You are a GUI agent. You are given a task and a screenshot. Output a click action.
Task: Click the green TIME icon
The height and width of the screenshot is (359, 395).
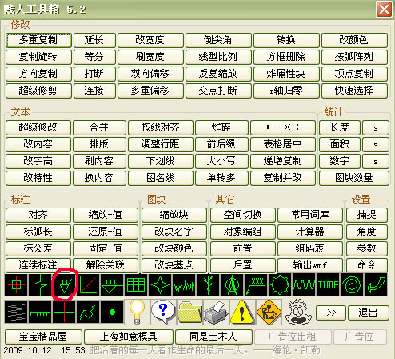(328, 284)
